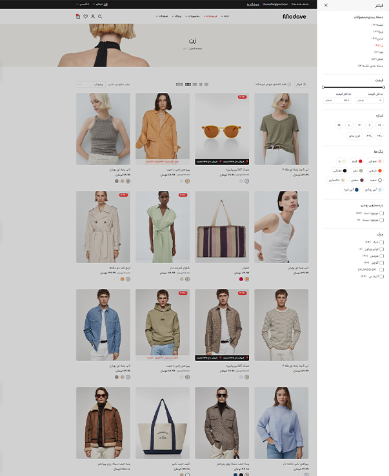Expand the صفحات navigation dropdown
The height and width of the screenshot is (476, 389).
(162, 16)
